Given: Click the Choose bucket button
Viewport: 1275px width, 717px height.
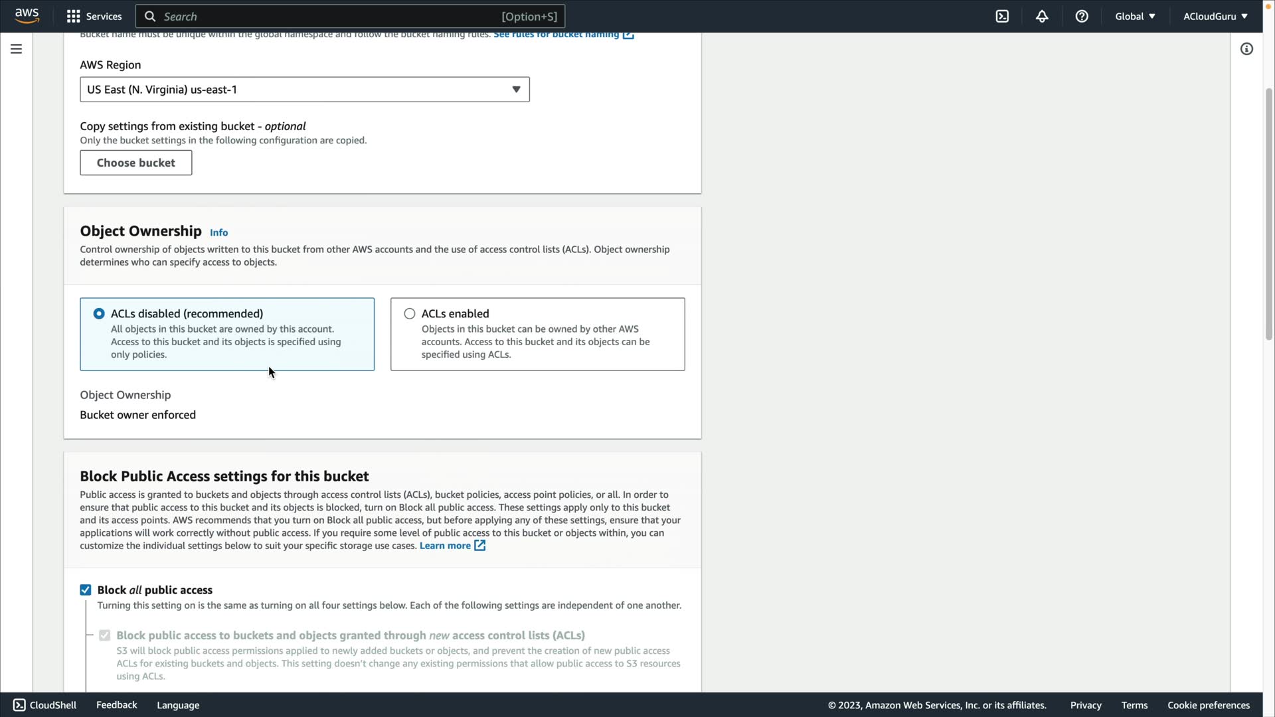Looking at the screenshot, I should click(135, 163).
